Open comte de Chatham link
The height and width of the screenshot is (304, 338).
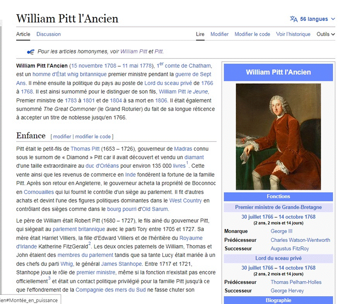pos(188,66)
